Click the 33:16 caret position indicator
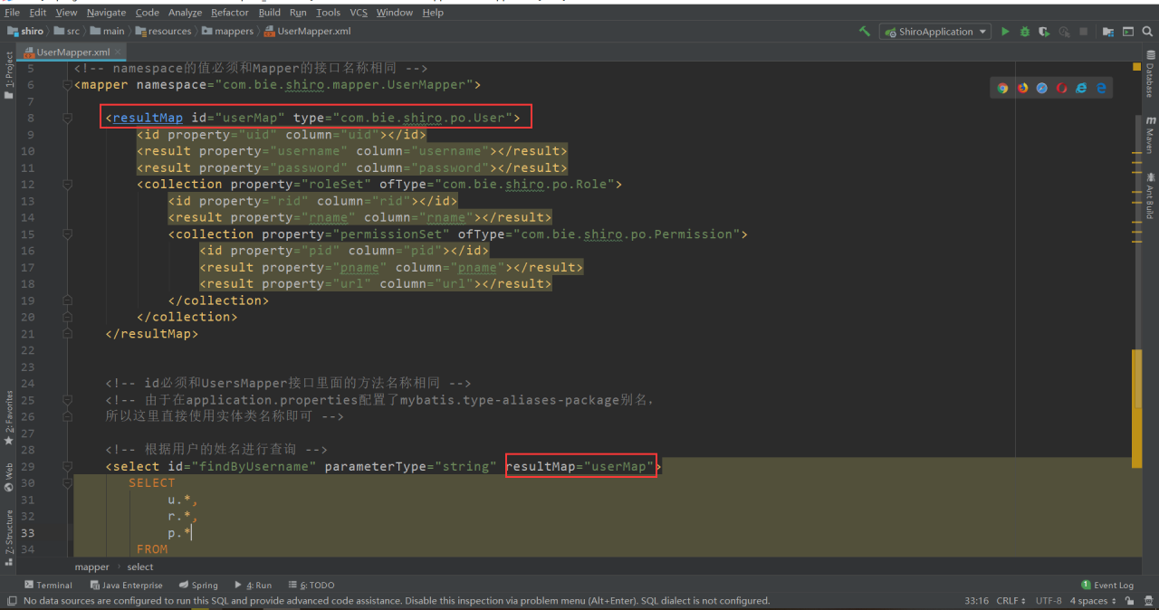Image resolution: width=1159 pixels, height=610 pixels. [x=976, y=601]
